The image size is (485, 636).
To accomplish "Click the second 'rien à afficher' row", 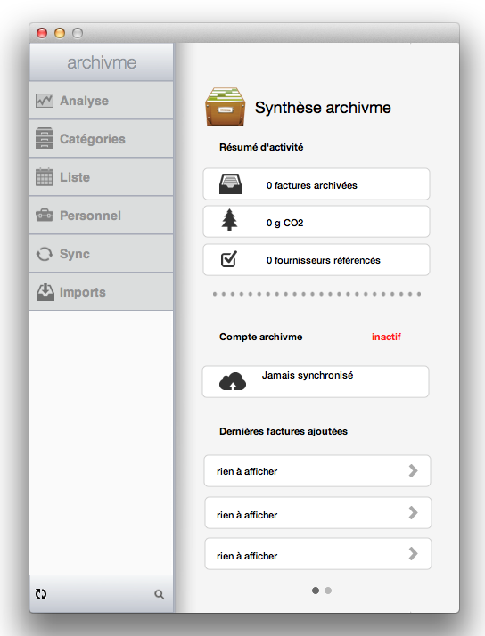I will (x=317, y=513).
